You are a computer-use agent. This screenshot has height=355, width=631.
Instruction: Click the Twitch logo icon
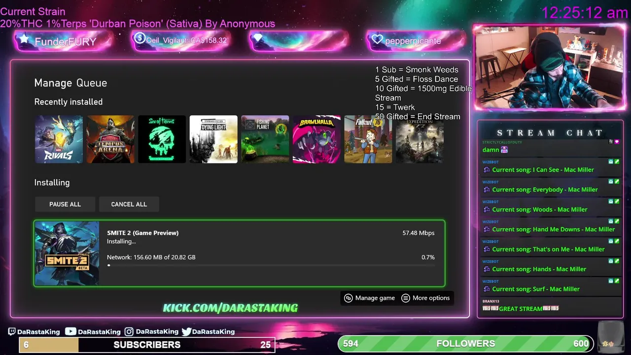[12, 332]
